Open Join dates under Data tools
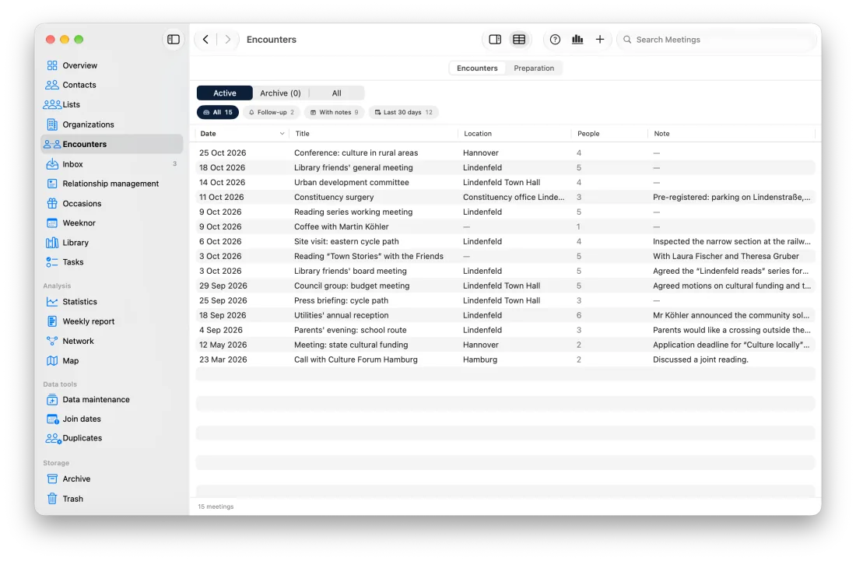856x561 pixels. pos(112,419)
